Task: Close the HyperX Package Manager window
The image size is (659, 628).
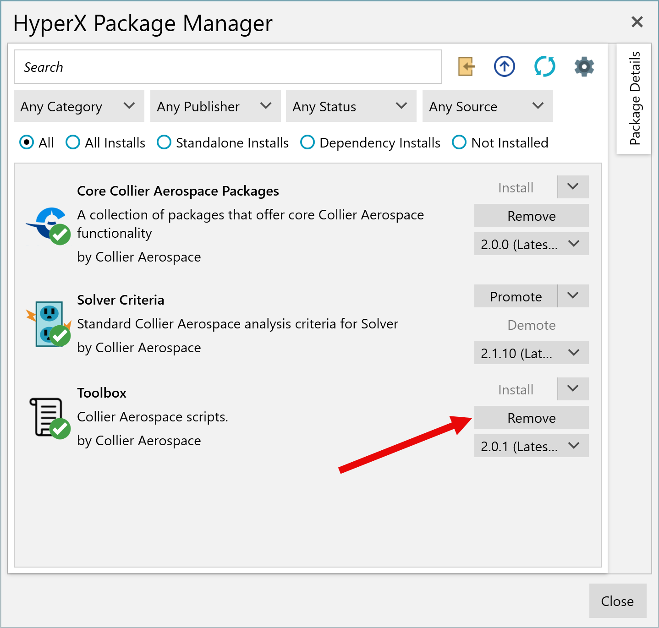Action: coord(637,22)
